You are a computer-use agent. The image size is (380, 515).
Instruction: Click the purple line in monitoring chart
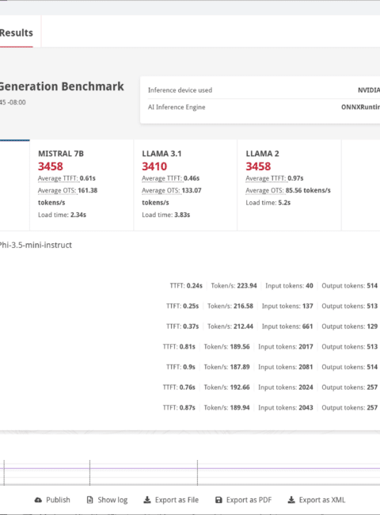coord(190,469)
